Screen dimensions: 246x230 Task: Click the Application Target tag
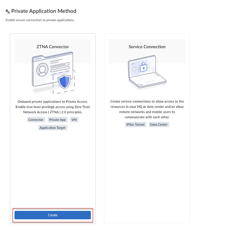tap(53, 128)
